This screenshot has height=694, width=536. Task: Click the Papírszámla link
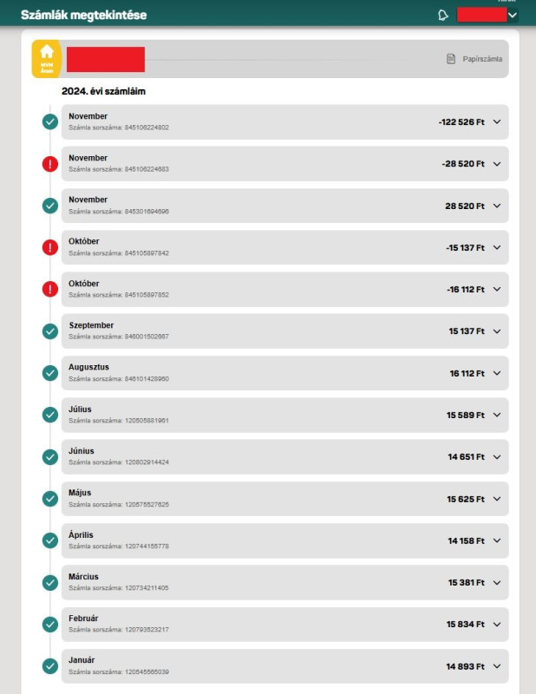point(481,59)
